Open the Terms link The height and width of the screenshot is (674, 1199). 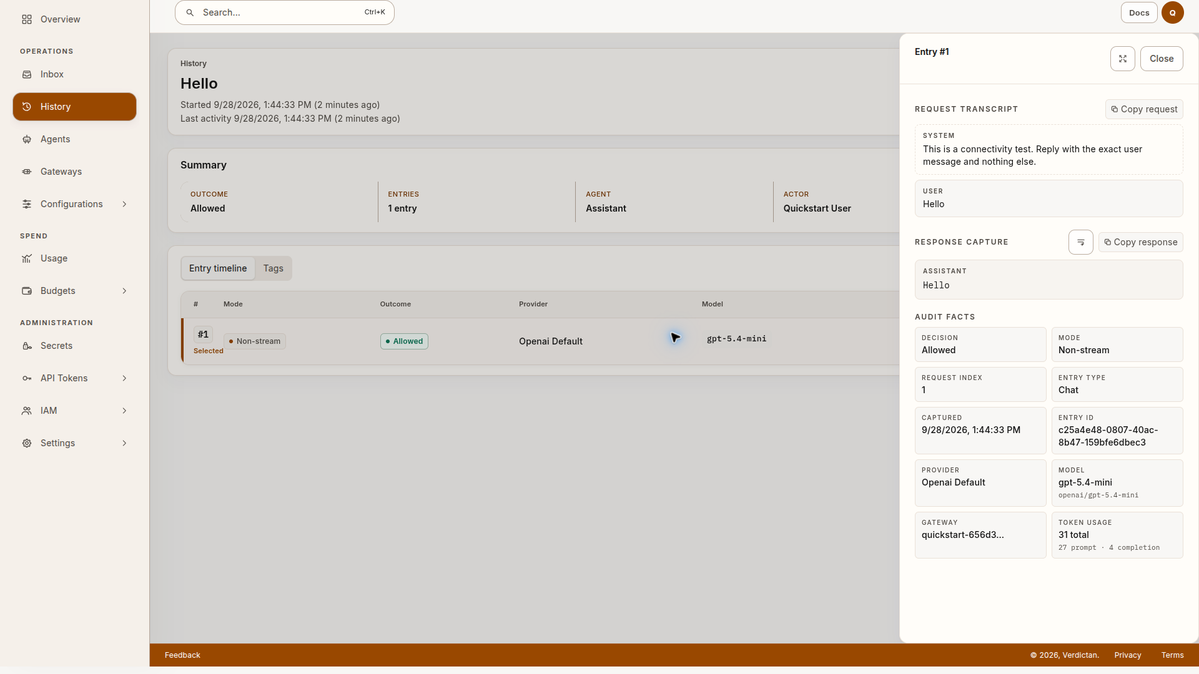pos(1172,655)
